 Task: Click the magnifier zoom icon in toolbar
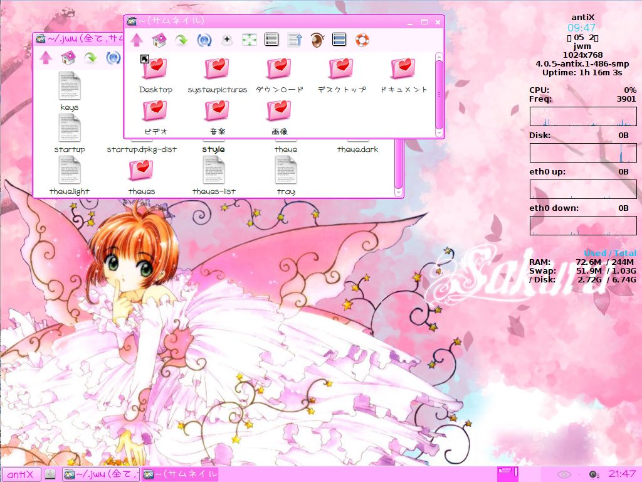pyautogui.click(x=227, y=40)
